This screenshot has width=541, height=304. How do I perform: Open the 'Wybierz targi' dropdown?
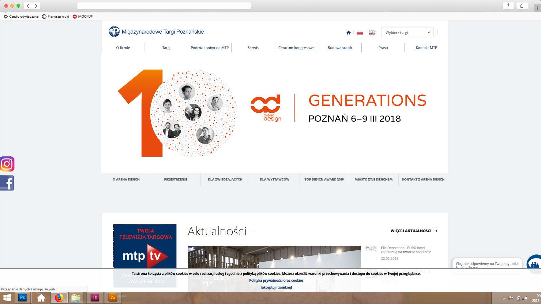(x=407, y=32)
